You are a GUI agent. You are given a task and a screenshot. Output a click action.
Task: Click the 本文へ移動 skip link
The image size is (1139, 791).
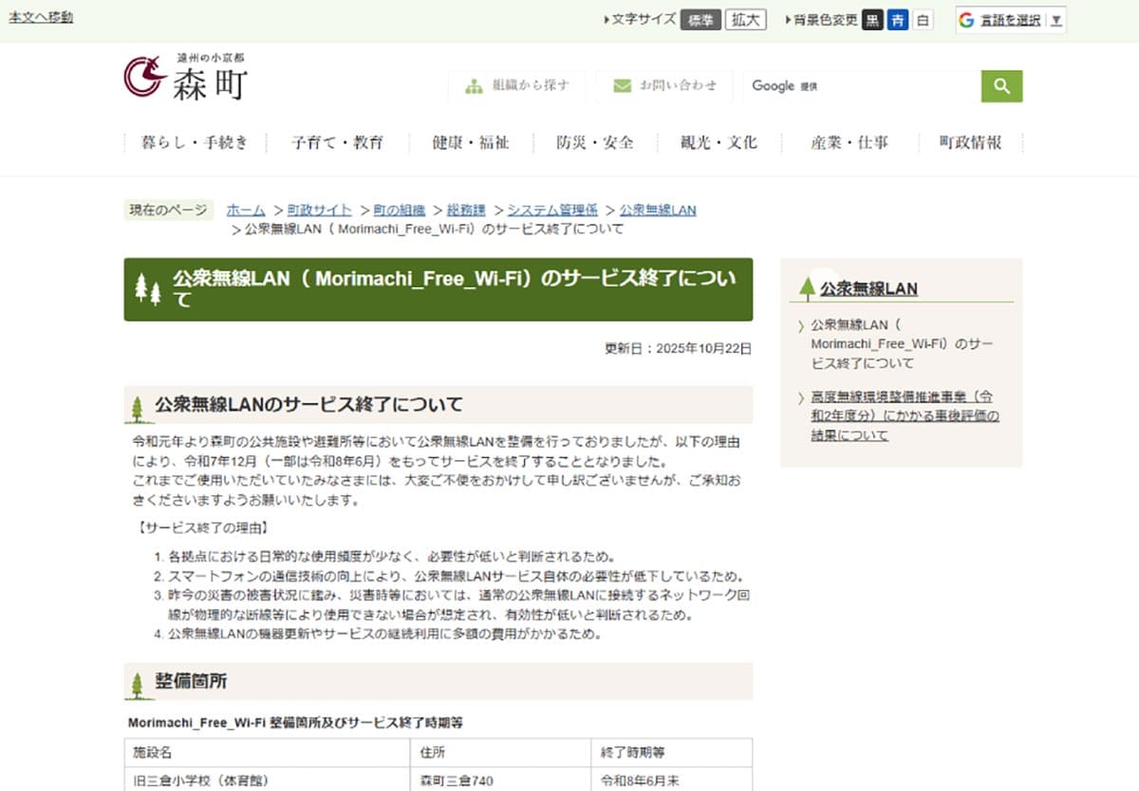click(x=40, y=16)
